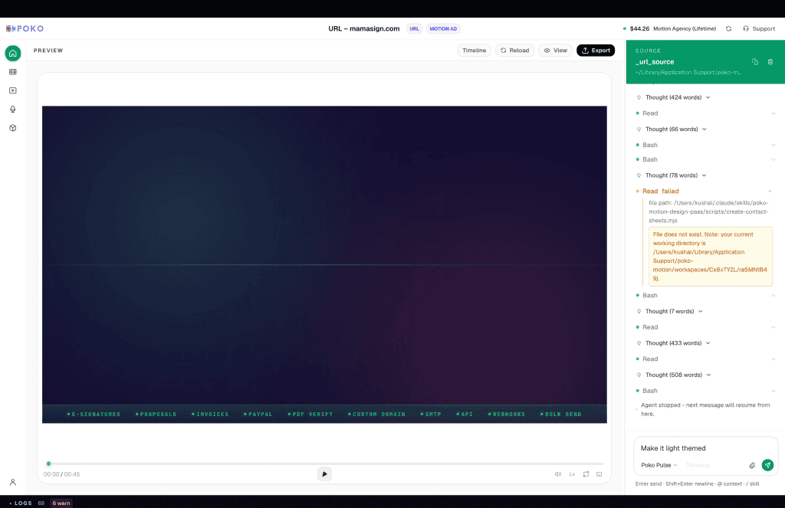
Task: Expand Thought (508 words)
Action: pos(673,375)
